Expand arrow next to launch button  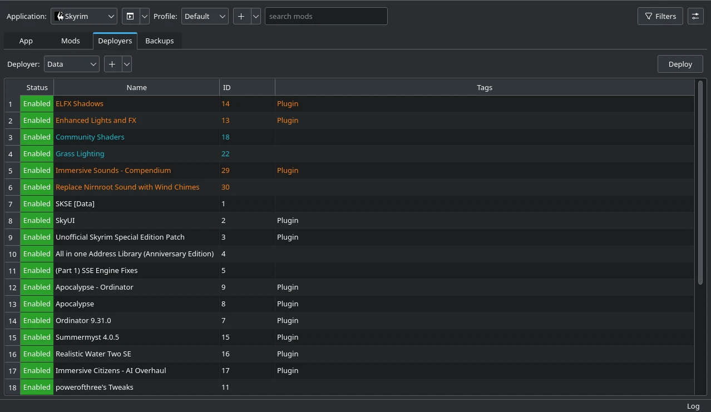click(x=145, y=16)
